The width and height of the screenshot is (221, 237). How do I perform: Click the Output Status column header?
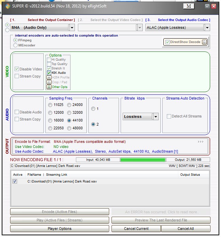click(190, 175)
